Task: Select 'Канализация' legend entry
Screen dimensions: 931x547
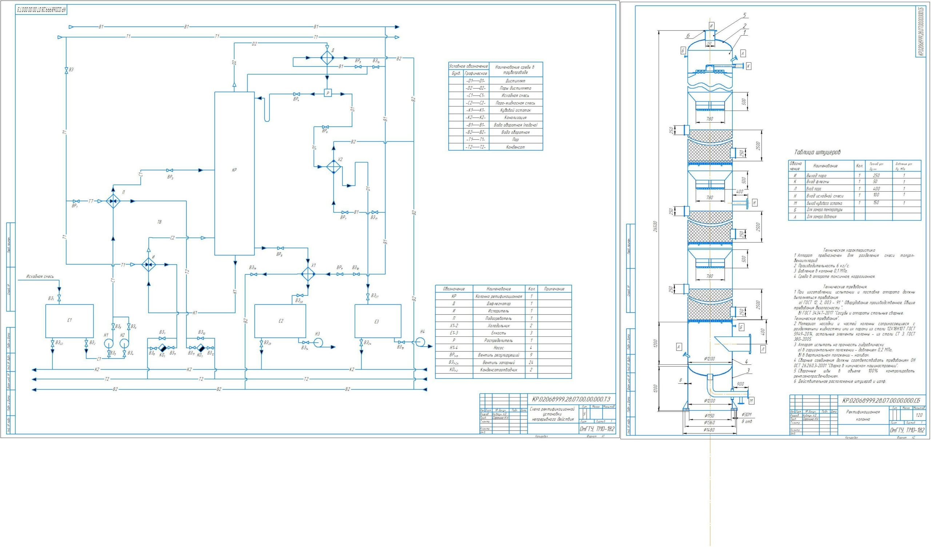Action: 515,117
